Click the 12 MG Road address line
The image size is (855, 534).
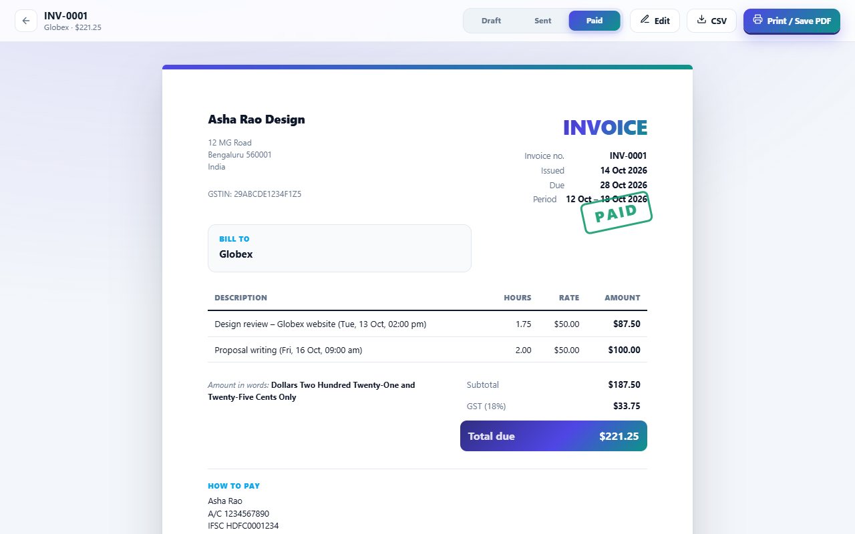click(x=230, y=143)
